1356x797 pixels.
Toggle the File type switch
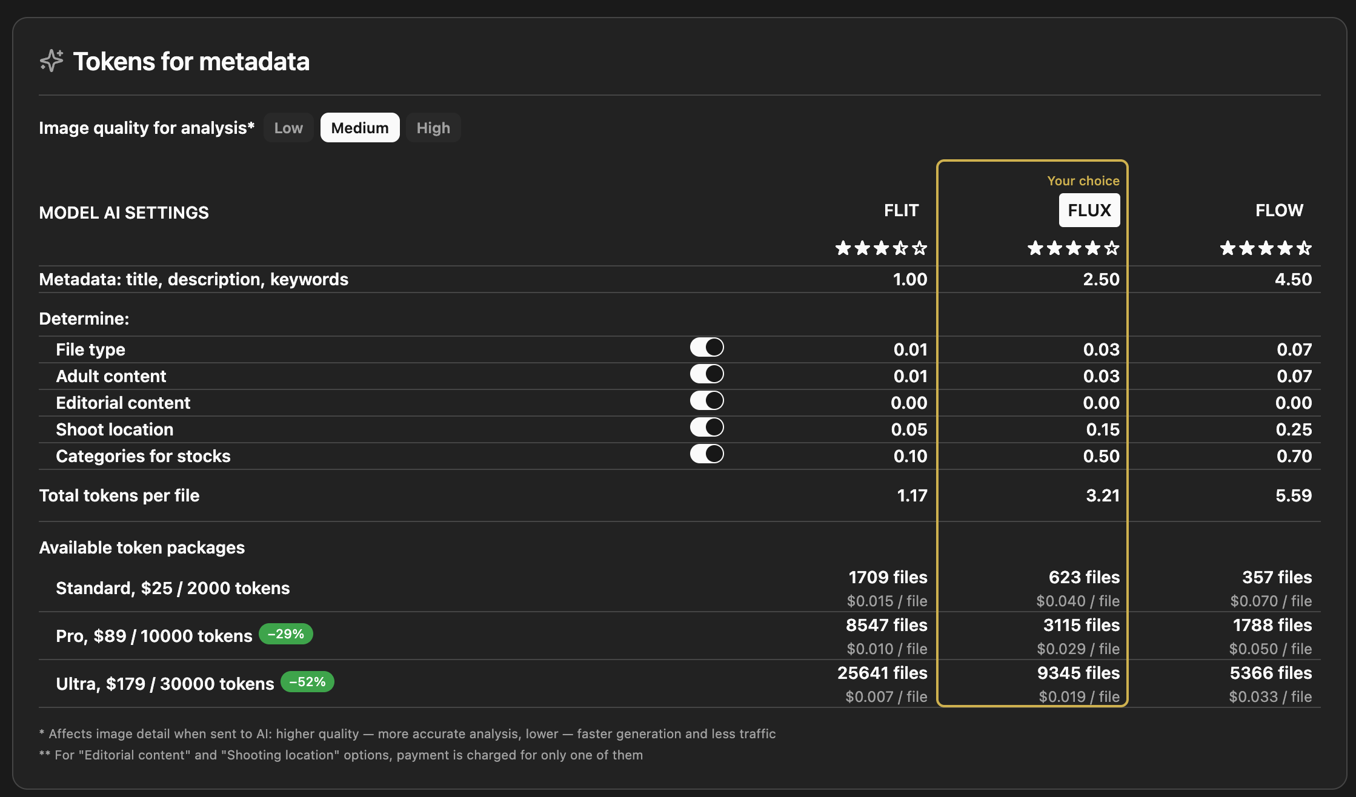point(706,348)
